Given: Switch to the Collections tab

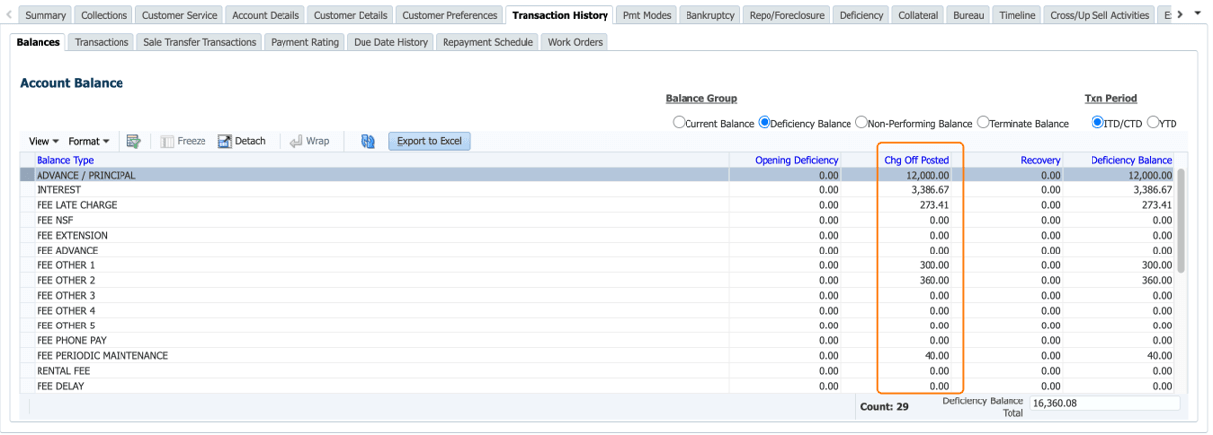Looking at the screenshot, I should point(104,15).
